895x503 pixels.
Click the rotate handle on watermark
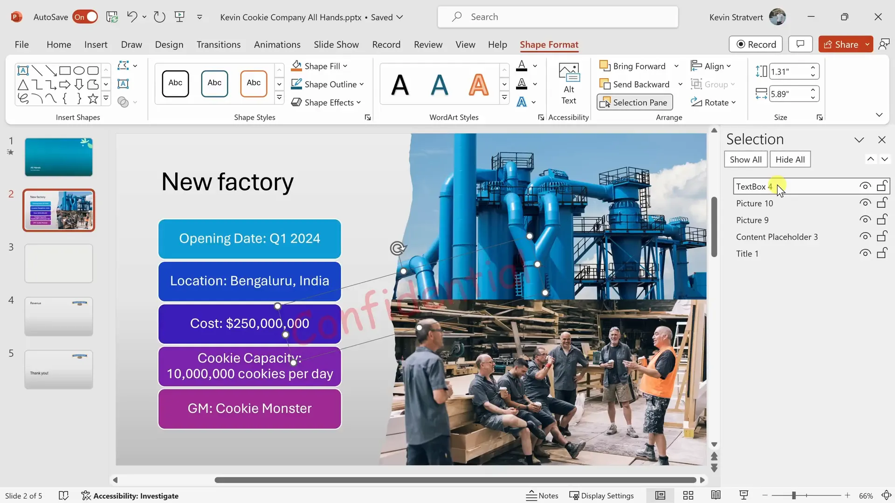coord(398,248)
